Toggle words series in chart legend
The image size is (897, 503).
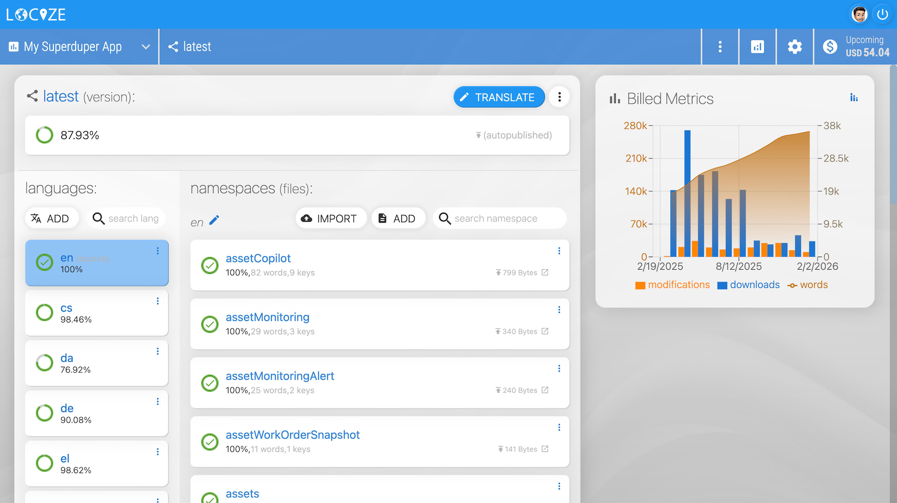tap(807, 285)
